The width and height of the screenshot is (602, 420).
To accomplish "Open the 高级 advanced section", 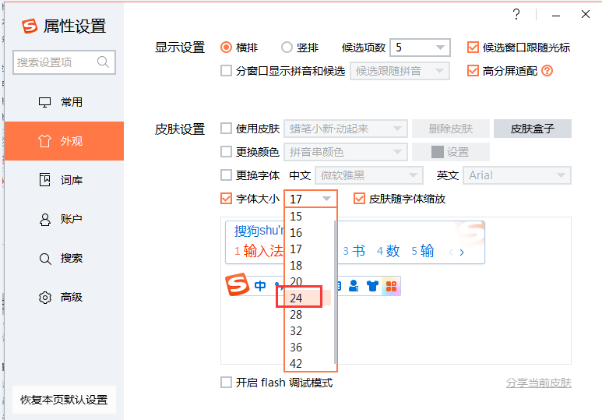I will (x=64, y=297).
